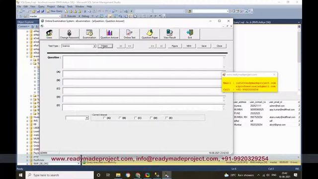This screenshot has width=318, height=179.
Task: Expand the MLM database node
Action: tap(27, 139)
